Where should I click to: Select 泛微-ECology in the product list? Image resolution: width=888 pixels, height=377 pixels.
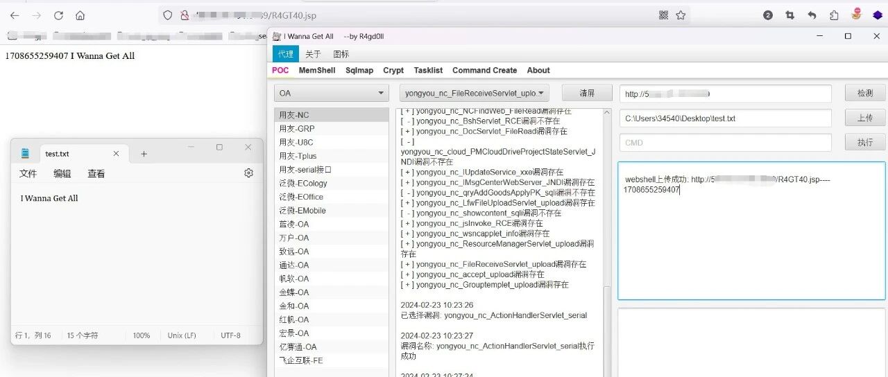pyautogui.click(x=332, y=183)
